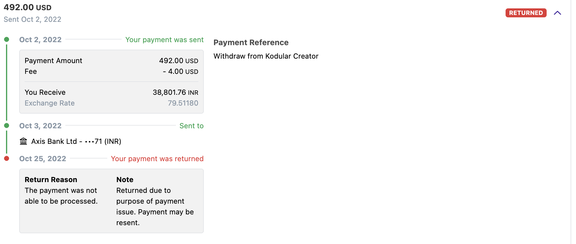
Task: Click the 492.00 USD header amount
Action: 28,7
